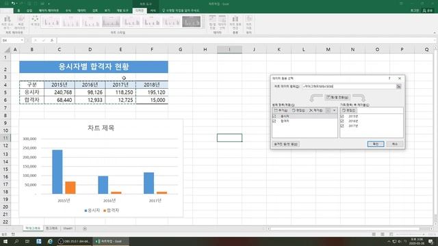Uncheck the 2017년 category checkbox
This screenshot has height=246, width=438.
342,126
